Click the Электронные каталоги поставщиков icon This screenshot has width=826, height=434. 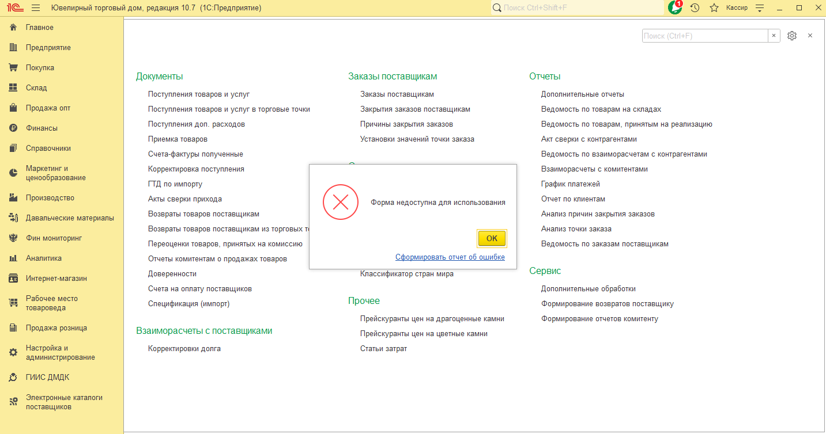tap(13, 402)
